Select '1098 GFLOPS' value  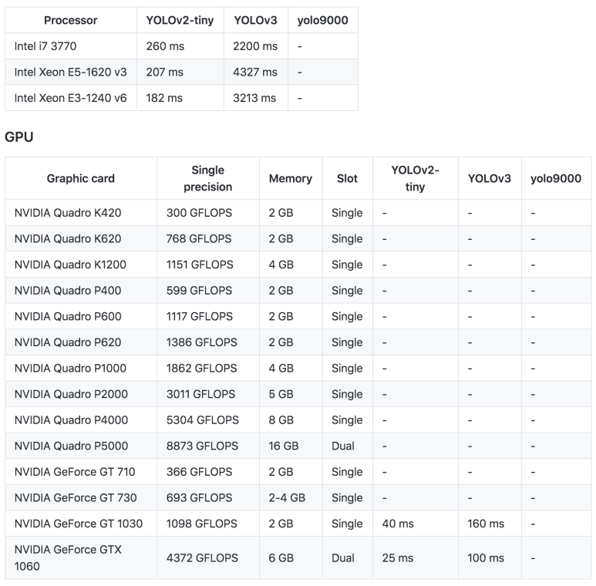point(201,524)
